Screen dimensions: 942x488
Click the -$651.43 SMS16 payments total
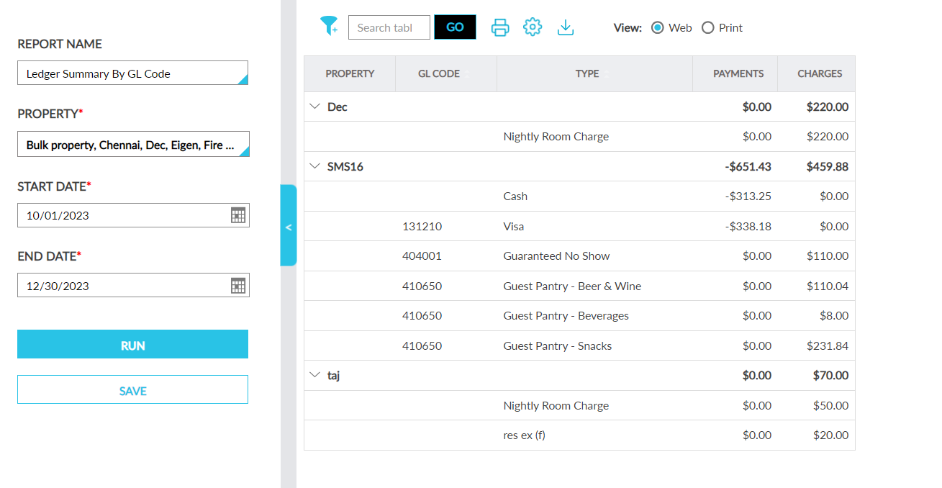pos(748,166)
